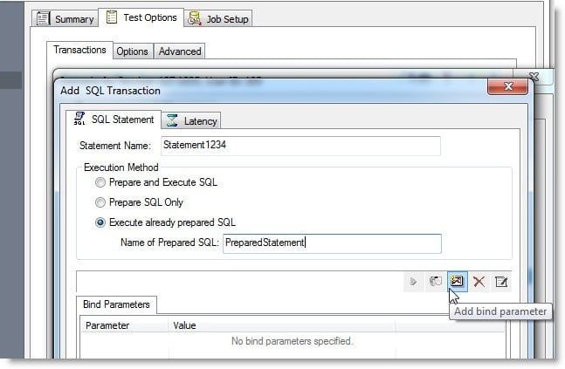Select the Transactions sub-tab

click(x=79, y=50)
